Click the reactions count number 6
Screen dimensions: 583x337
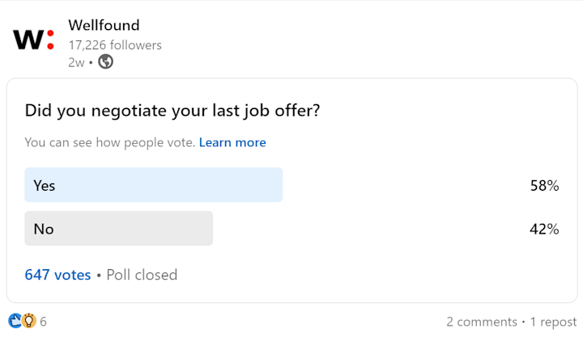point(43,322)
